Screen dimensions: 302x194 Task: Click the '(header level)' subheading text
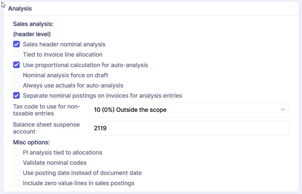point(32,34)
